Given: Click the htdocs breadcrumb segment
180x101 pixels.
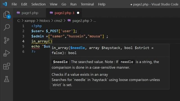Looking at the screenshot, I should tap(45, 21).
